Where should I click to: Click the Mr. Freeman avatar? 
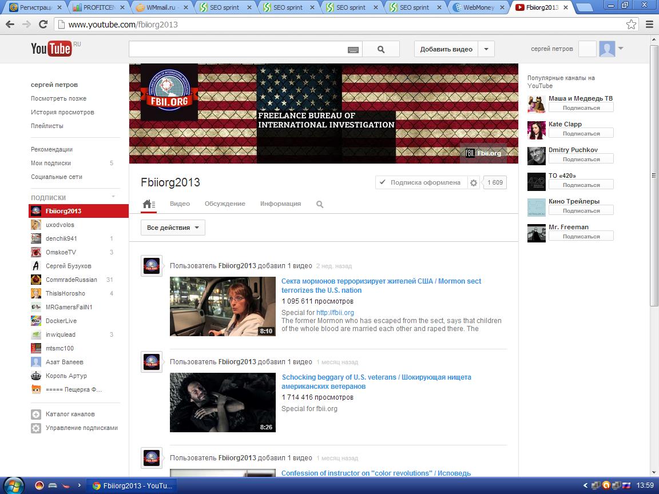click(x=536, y=233)
